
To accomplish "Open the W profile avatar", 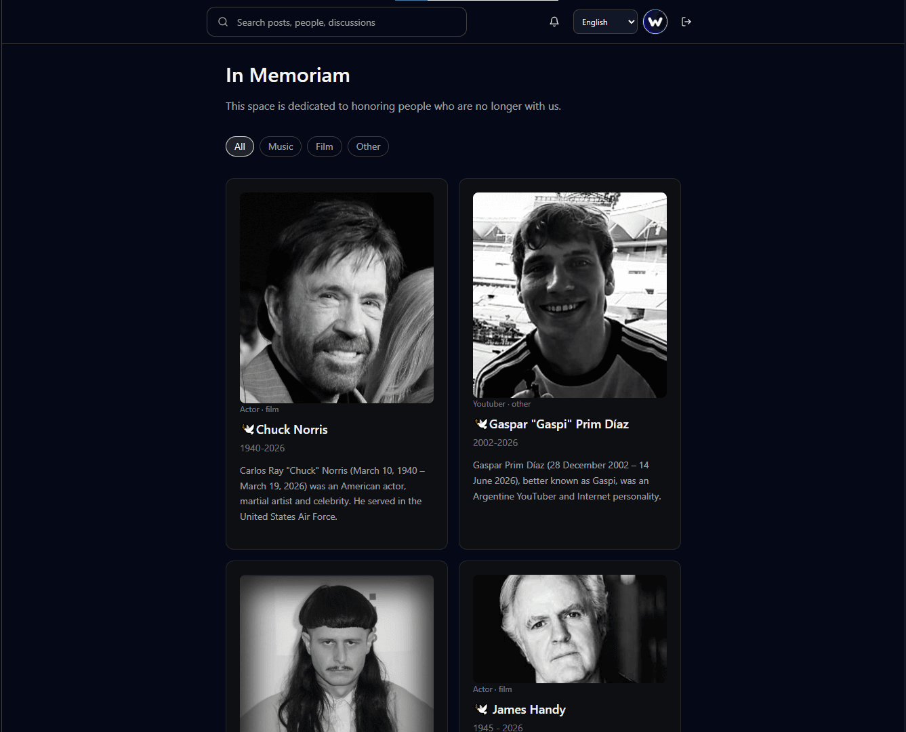I will coord(655,22).
